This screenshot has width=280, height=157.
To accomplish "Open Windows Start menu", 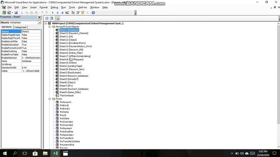I will click(5, 153).
